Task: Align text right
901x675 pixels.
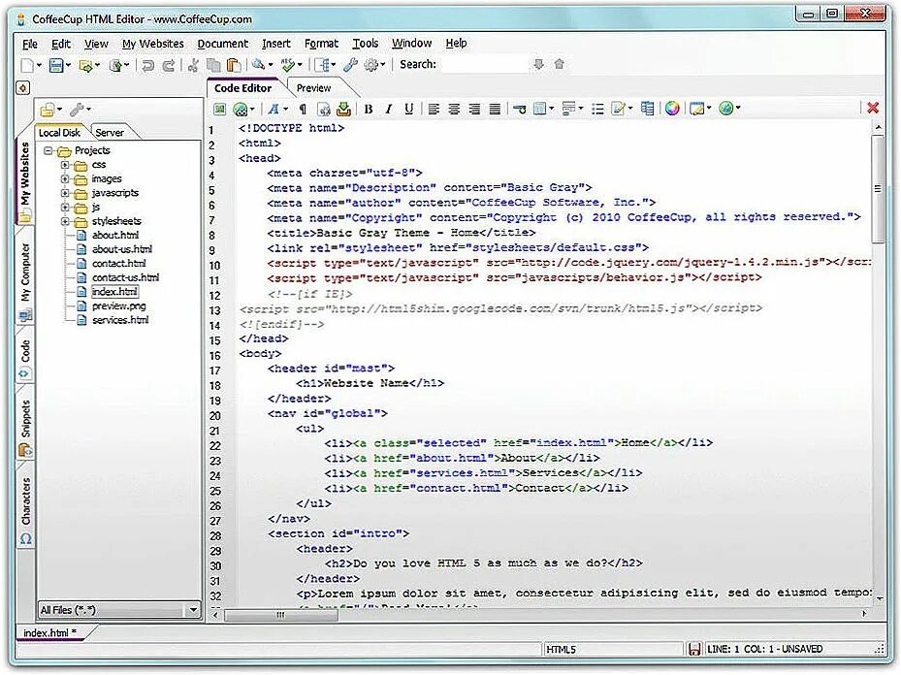Action: click(x=474, y=109)
